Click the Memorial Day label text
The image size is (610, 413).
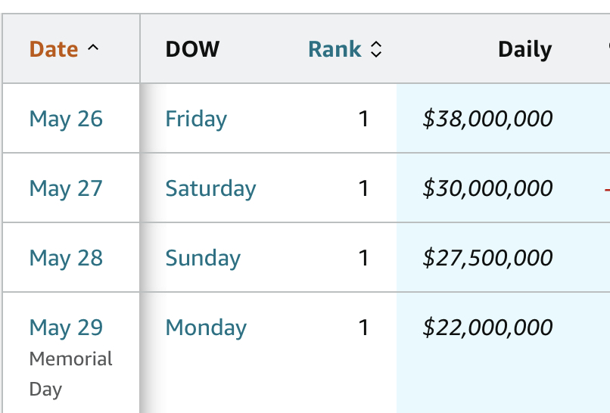tap(70, 374)
